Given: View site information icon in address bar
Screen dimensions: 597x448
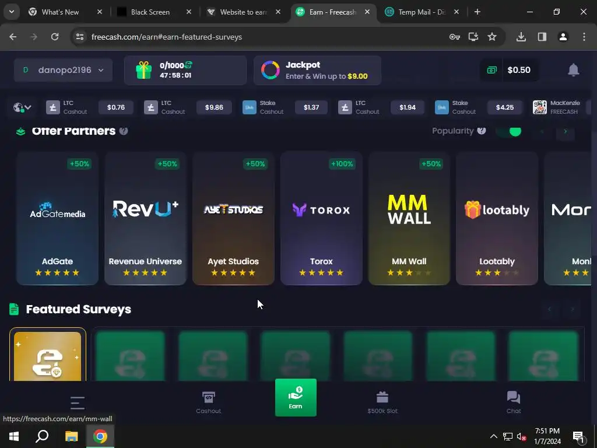Looking at the screenshot, I should point(79,37).
